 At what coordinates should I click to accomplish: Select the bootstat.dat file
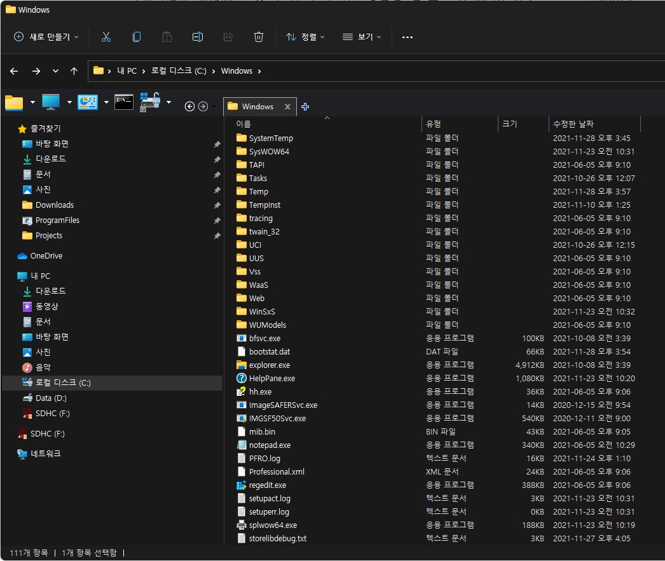pos(270,352)
